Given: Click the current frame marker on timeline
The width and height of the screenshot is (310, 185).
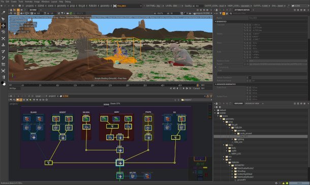Looking at the screenshot, I should click(198, 85).
